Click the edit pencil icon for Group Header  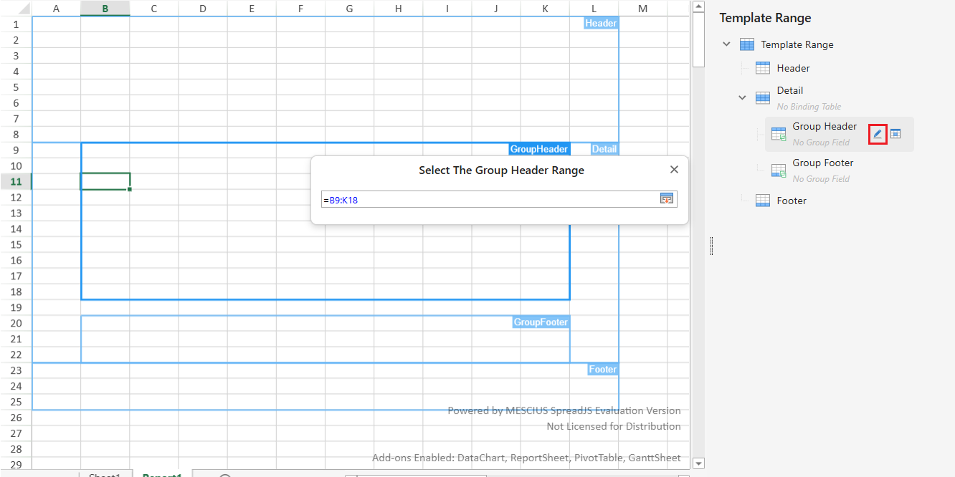tap(878, 134)
